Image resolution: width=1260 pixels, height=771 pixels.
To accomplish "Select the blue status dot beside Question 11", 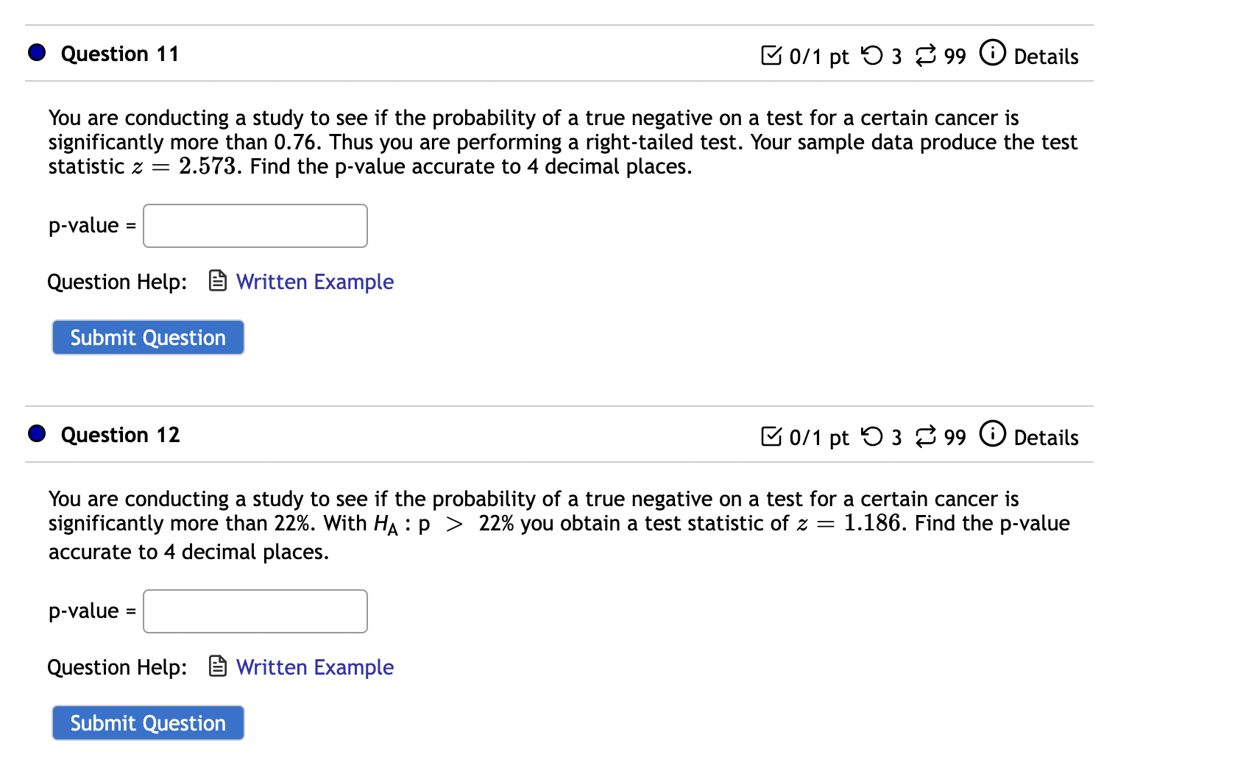I will 35,52.
